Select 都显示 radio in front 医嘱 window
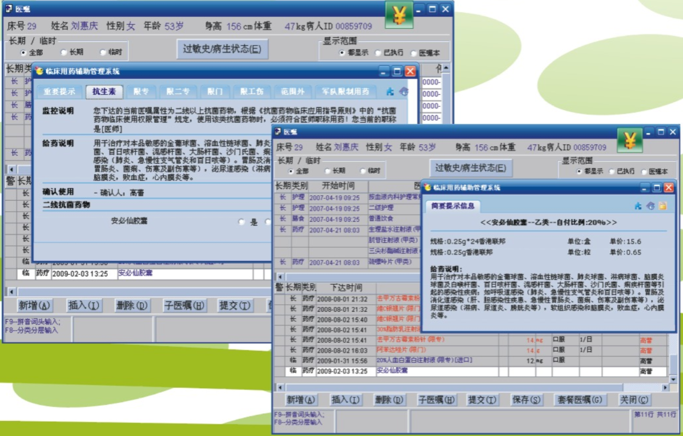 click(x=580, y=171)
